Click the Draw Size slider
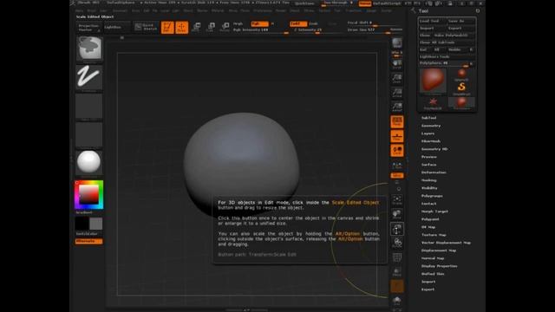The height and width of the screenshot is (312, 555). pos(375,30)
